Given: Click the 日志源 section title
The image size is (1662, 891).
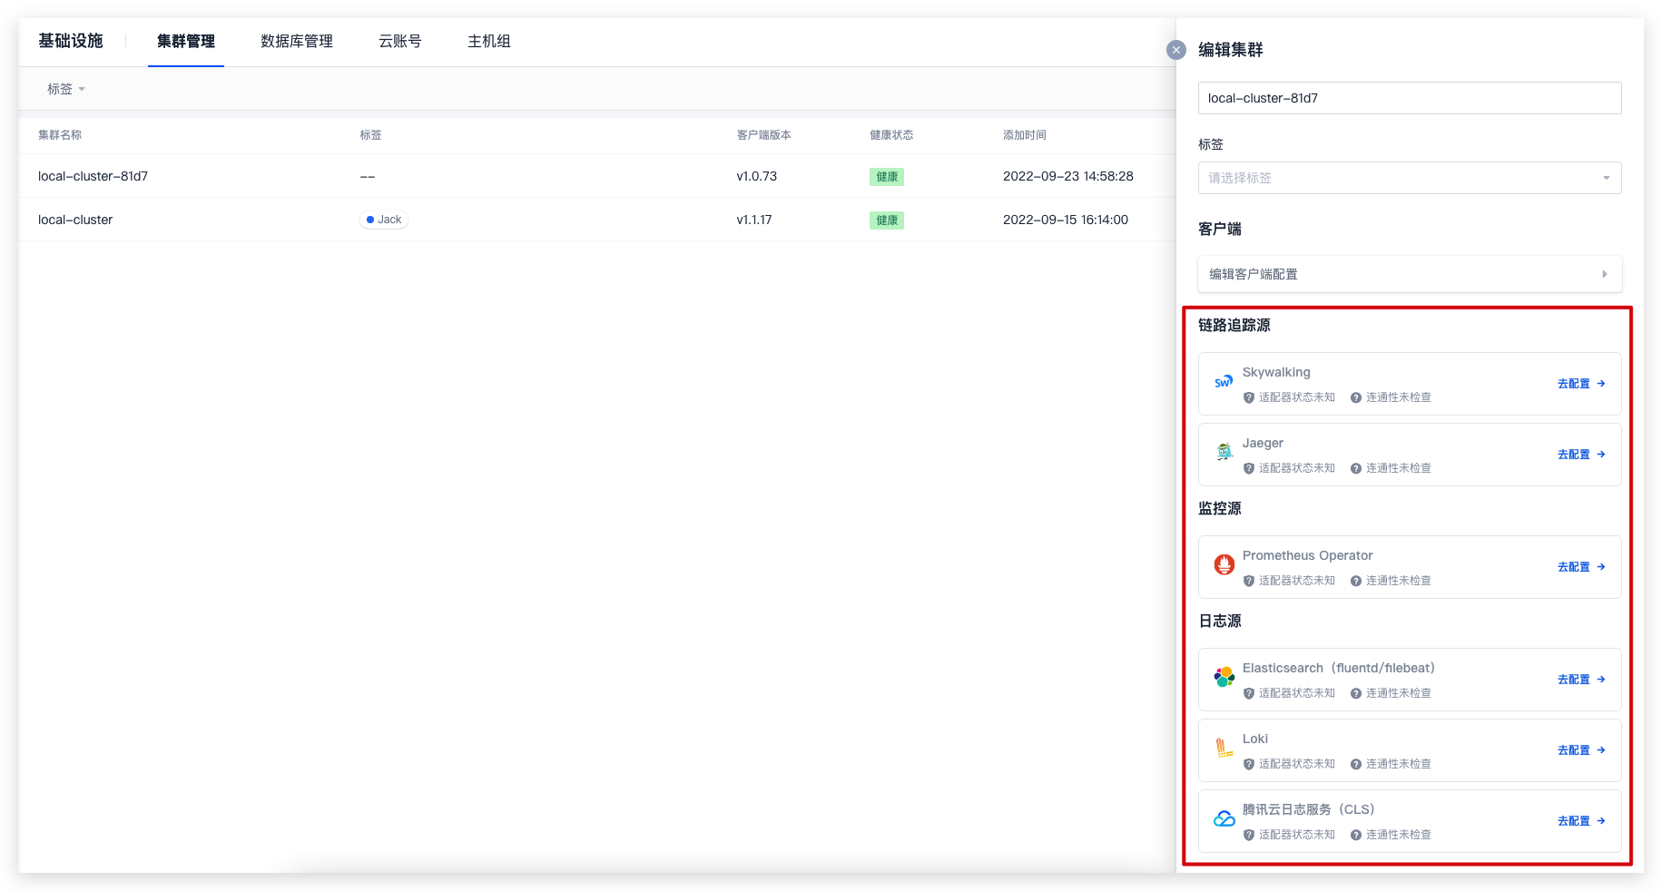Looking at the screenshot, I should (x=1220, y=621).
